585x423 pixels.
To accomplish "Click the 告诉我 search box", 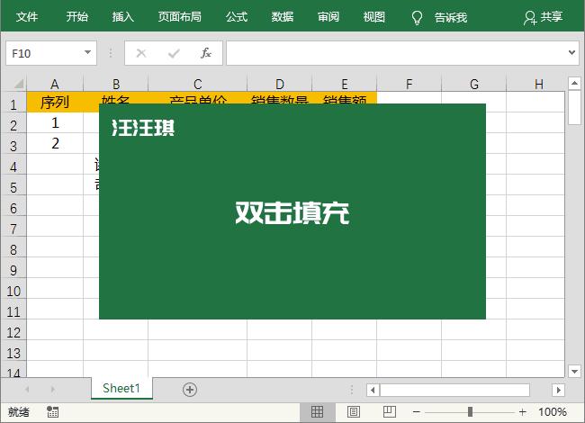I will (451, 17).
